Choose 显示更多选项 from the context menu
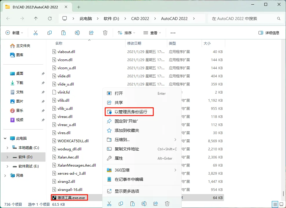The image size is (286, 208). (142, 191)
